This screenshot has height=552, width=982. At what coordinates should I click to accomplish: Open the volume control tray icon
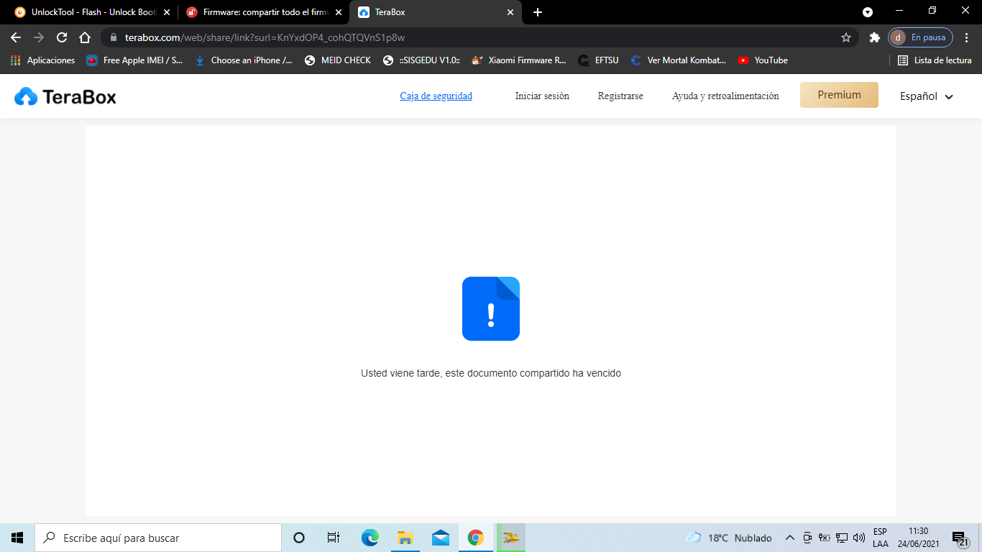point(859,538)
